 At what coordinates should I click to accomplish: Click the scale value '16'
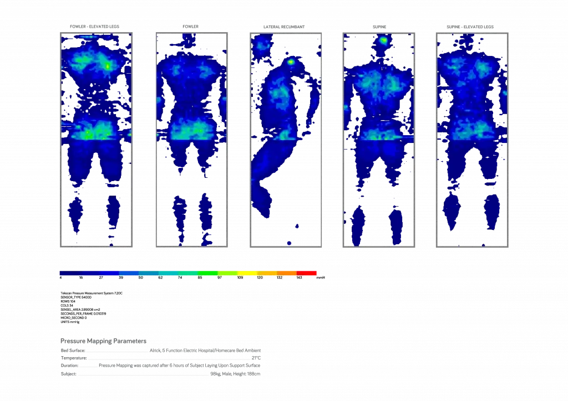pyautogui.click(x=81, y=277)
